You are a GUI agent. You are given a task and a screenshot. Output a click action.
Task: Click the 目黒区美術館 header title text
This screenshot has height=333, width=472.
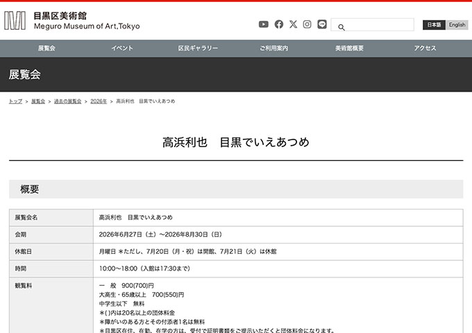tap(60, 16)
